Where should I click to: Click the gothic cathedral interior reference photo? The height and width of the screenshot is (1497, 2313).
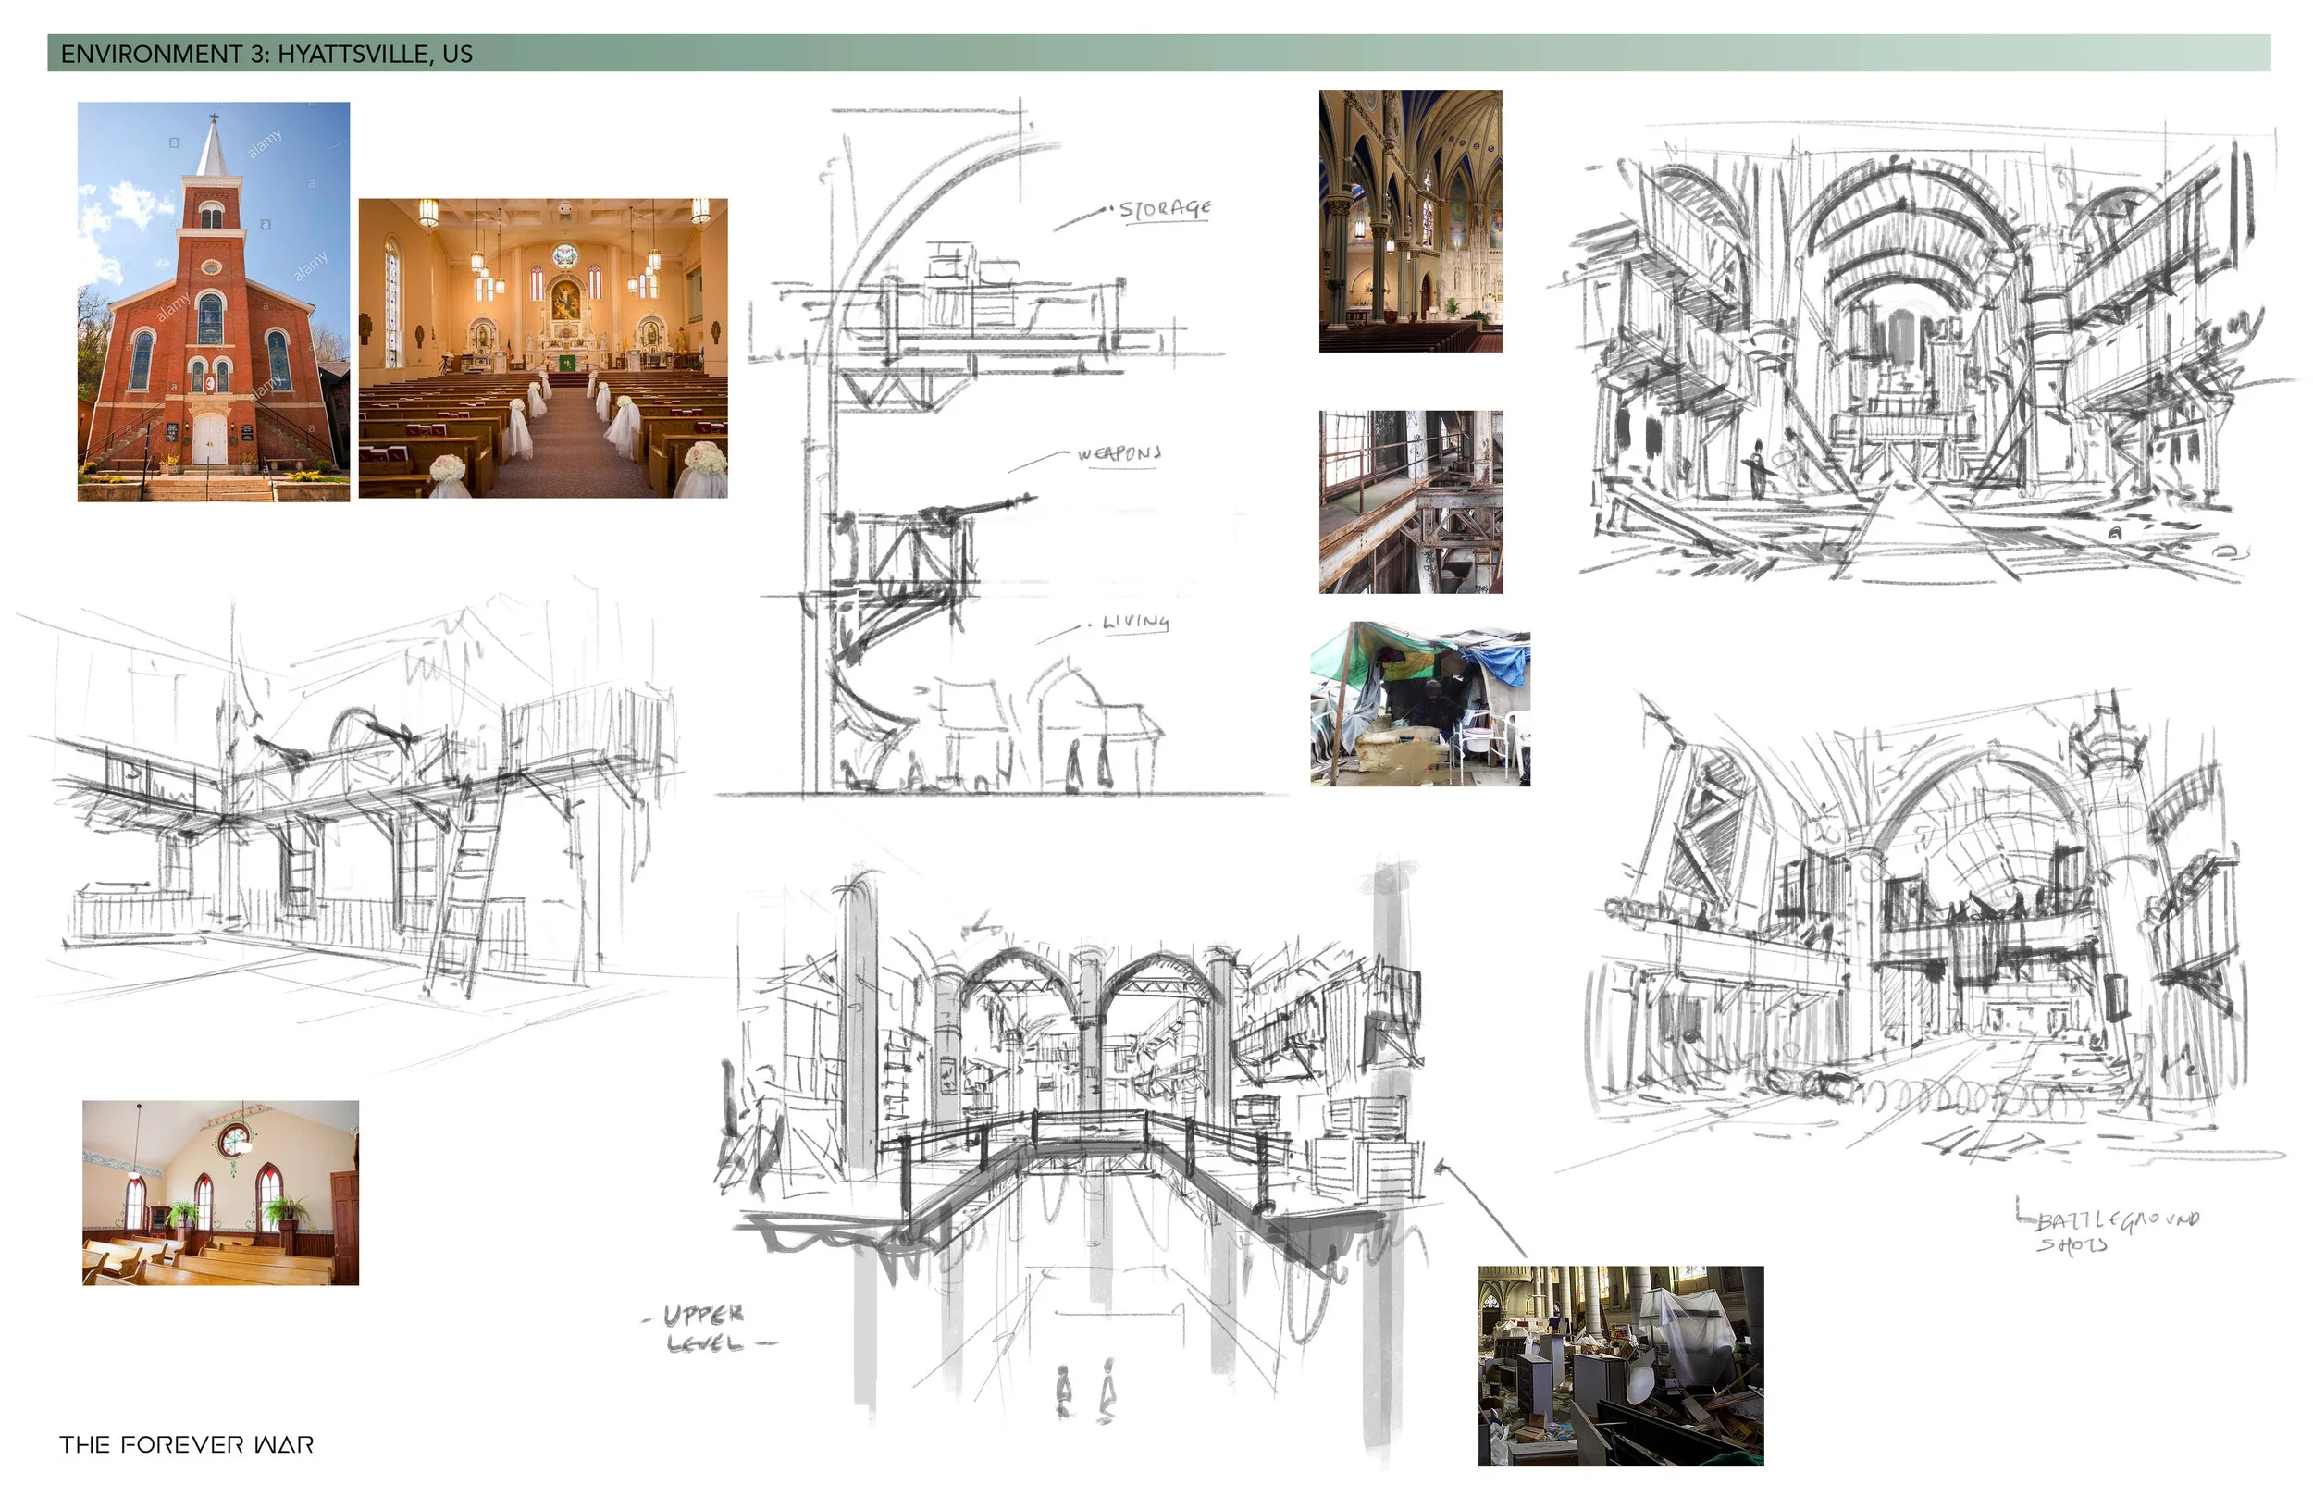click(x=1409, y=220)
